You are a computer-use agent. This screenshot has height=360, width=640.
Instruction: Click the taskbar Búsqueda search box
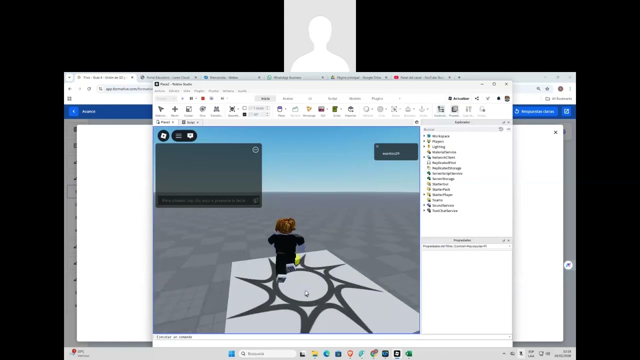tap(266, 353)
